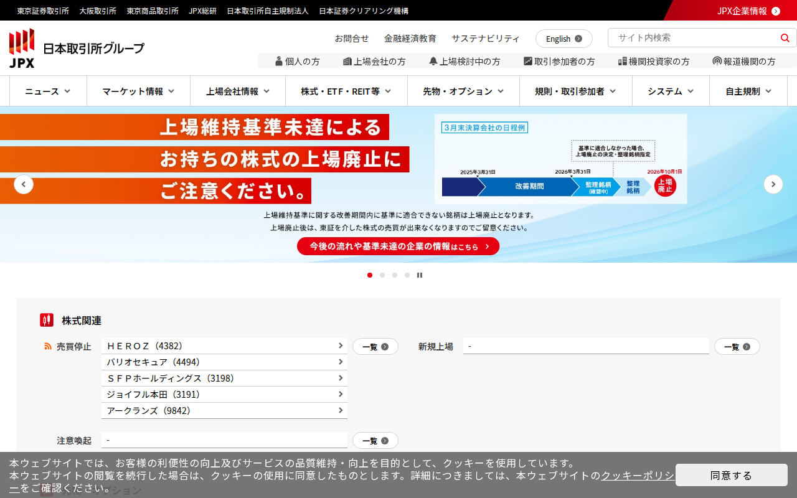The image size is (797, 498).
Task: Click the 一覧 button for 売買停止
Action: (x=375, y=347)
